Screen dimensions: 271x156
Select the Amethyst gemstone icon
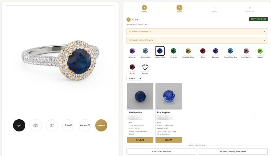point(132,51)
